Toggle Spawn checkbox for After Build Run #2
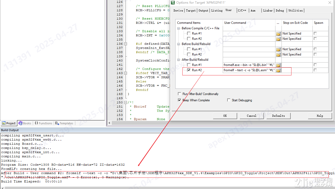The image size is (335, 189). click(315, 70)
